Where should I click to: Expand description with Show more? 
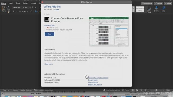[49, 64]
